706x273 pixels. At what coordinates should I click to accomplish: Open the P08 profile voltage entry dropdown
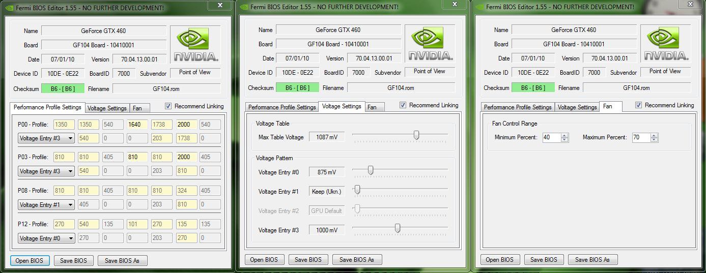coord(46,205)
